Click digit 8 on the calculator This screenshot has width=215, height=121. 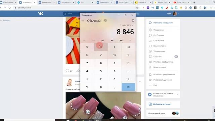tap(101, 63)
